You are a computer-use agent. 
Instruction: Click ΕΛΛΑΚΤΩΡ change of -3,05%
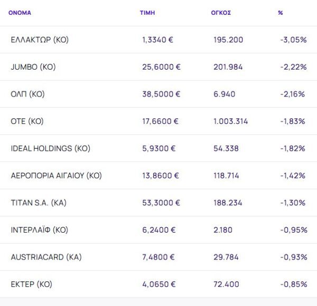pos(294,40)
